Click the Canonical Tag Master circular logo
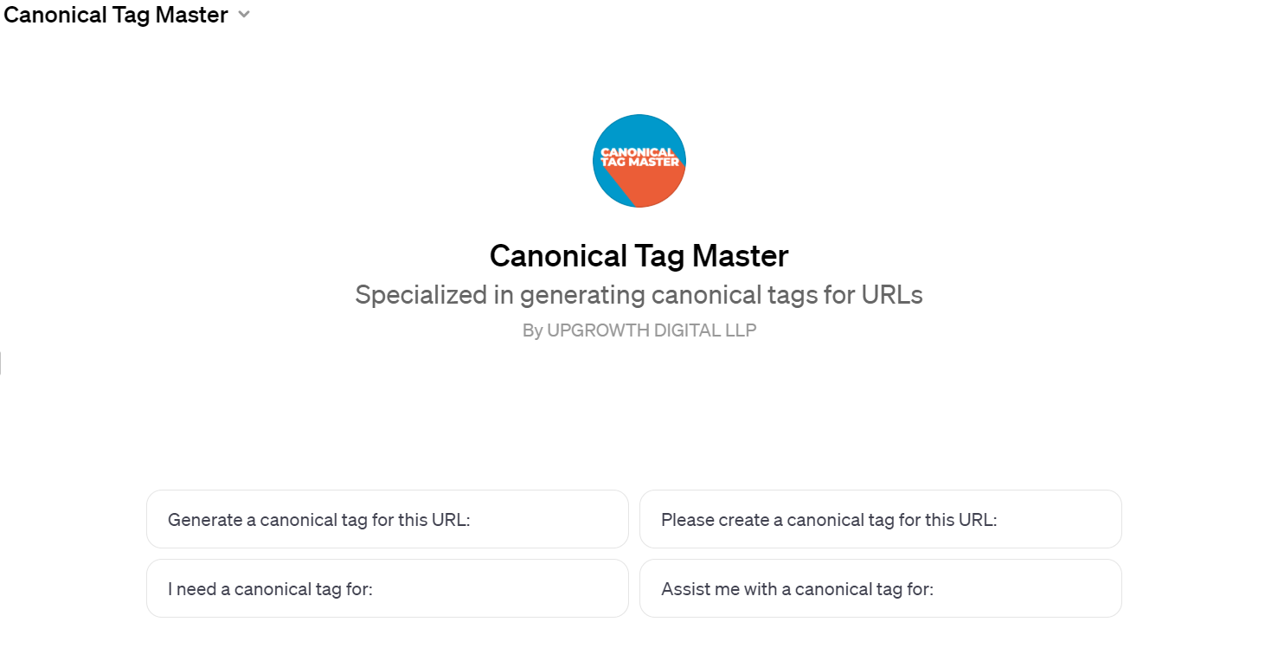 (639, 161)
